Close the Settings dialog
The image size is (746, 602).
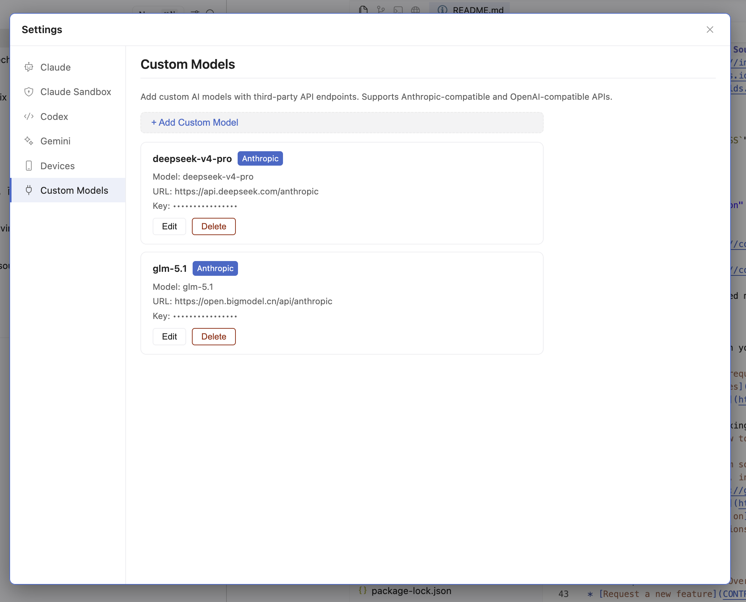(710, 30)
